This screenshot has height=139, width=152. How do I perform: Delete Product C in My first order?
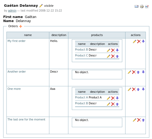coord(113,56)
